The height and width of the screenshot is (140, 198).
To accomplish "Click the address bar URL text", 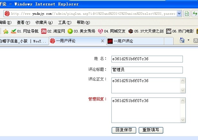I will tap(93, 14).
